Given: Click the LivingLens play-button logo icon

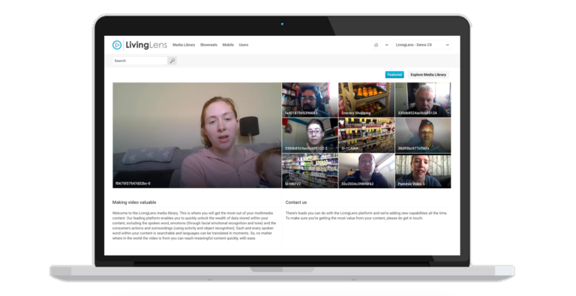Looking at the screenshot, I should pos(117,45).
